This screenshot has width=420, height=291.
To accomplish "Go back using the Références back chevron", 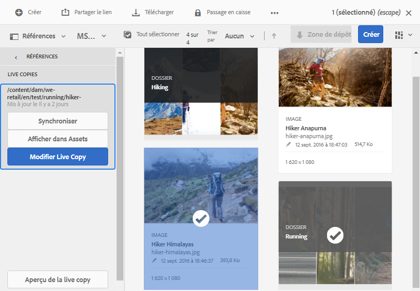I will 16,57.
